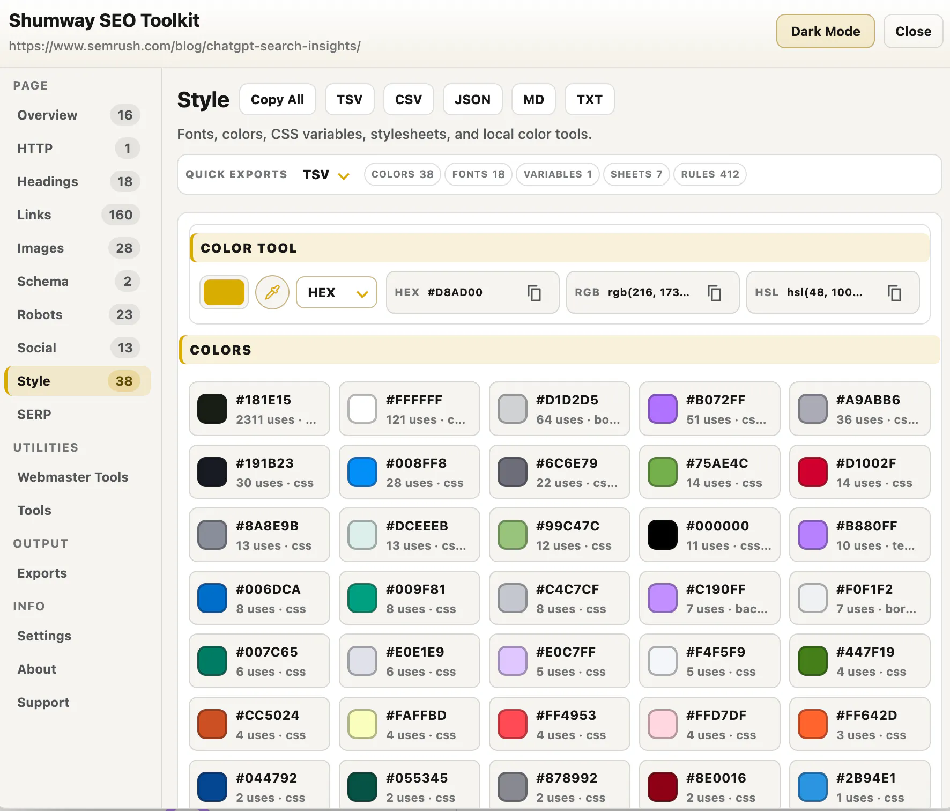Select the Sheets 7 quick export chip
Viewport: 950px width, 811px height.
tap(636, 174)
